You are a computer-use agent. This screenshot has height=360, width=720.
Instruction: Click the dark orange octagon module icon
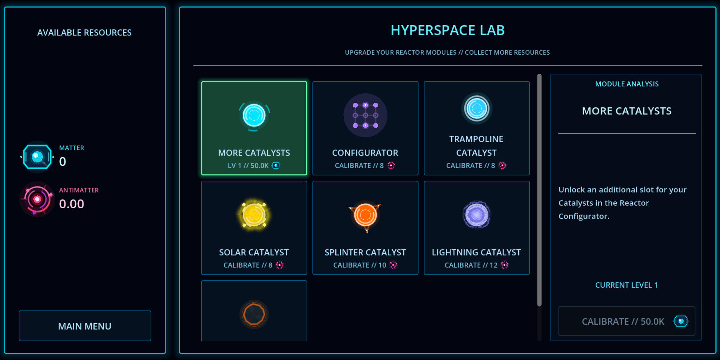click(254, 314)
